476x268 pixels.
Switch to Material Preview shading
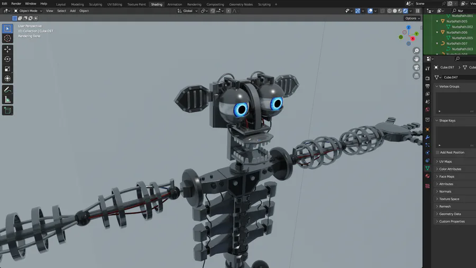coord(400,11)
